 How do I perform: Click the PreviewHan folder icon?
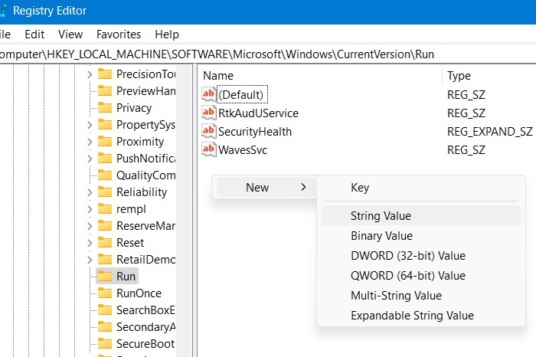[105, 91]
